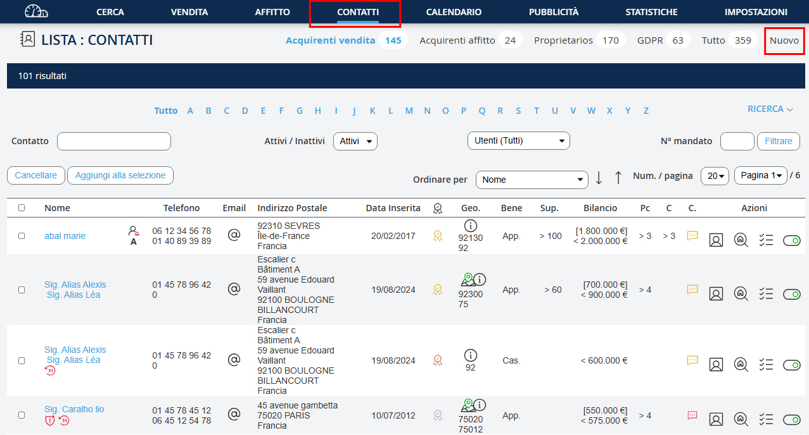The width and height of the screenshot is (809, 435).
Task: Click yellow comment icon in abal marie row
Action: (692, 236)
